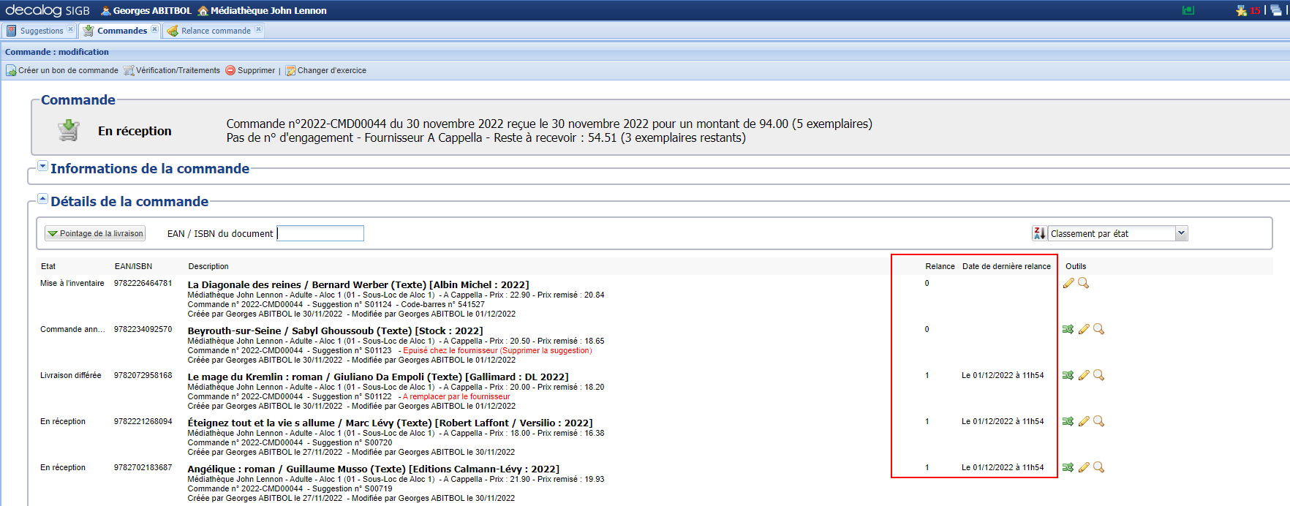Click EAN 9782072958168
This screenshot has height=506, width=1290.
pos(143,375)
